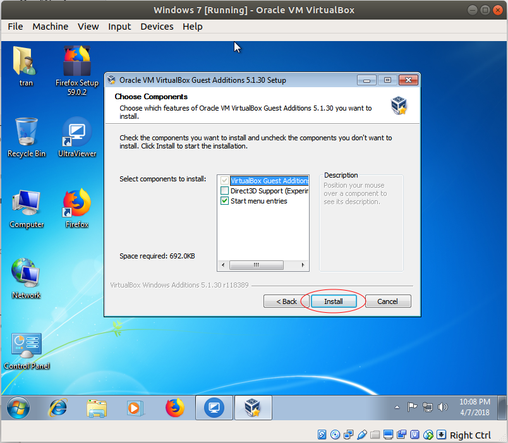The image size is (508, 443).
Task: Minimize the Guest Additions Setup dialog
Action: point(366,80)
